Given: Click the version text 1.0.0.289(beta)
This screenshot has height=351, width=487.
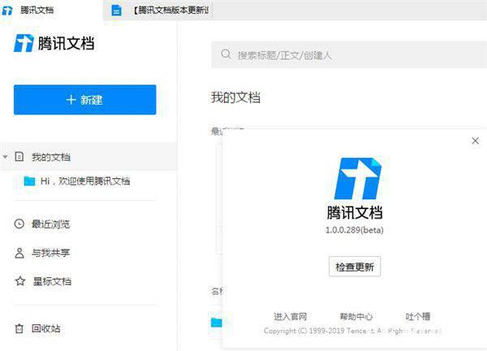Looking at the screenshot, I should (355, 230).
